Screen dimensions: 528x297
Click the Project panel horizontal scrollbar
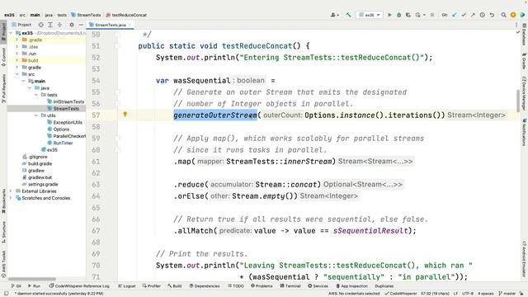pyautogui.click(x=32, y=279)
